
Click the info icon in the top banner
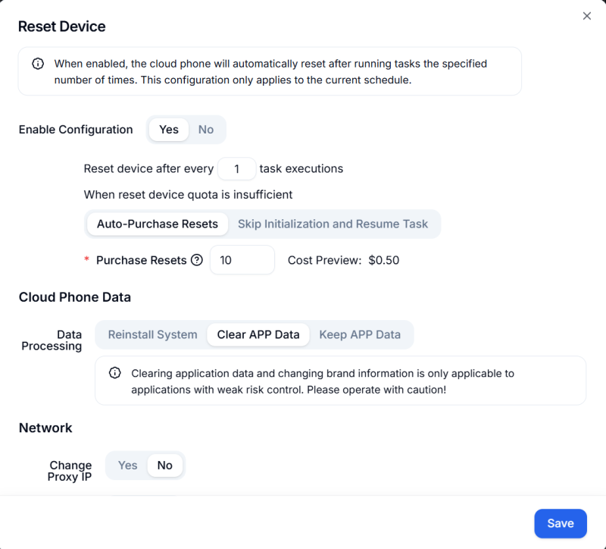pyautogui.click(x=37, y=64)
